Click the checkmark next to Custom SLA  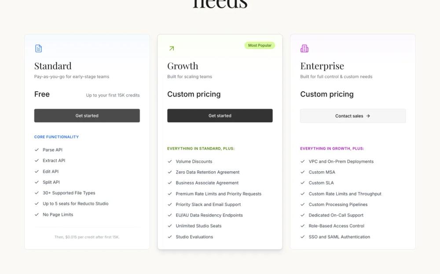pyautogui.click(x=302, y=183)
